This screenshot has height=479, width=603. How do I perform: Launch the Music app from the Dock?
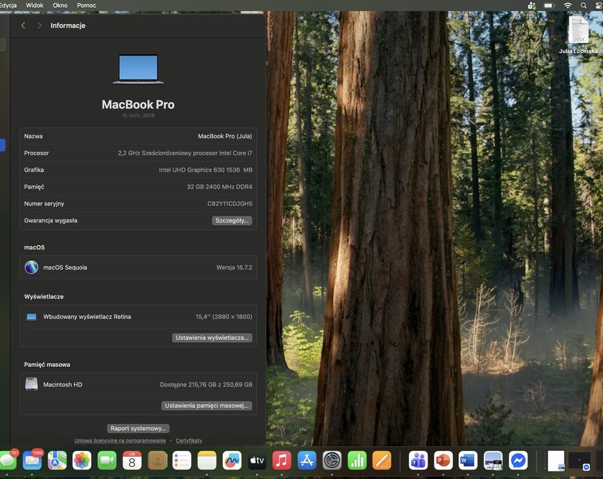click(x=282, y=460)
